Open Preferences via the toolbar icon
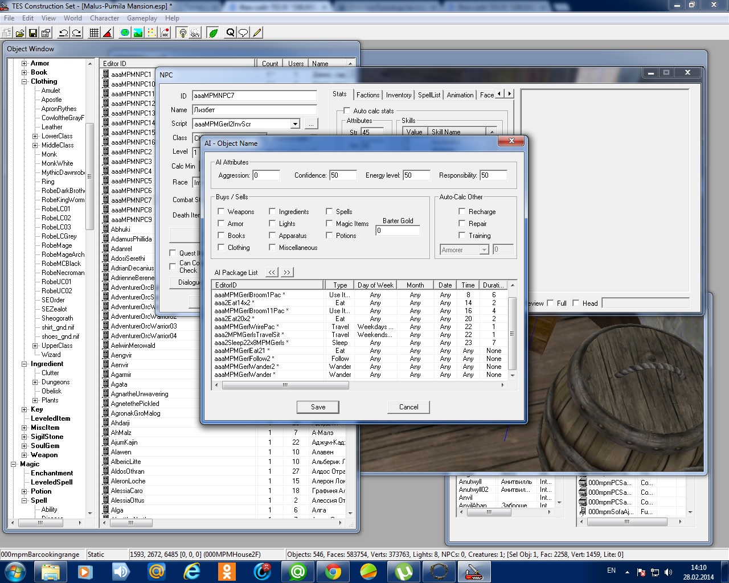This screenshot has height=583, width=729. (x=46, y=33)
